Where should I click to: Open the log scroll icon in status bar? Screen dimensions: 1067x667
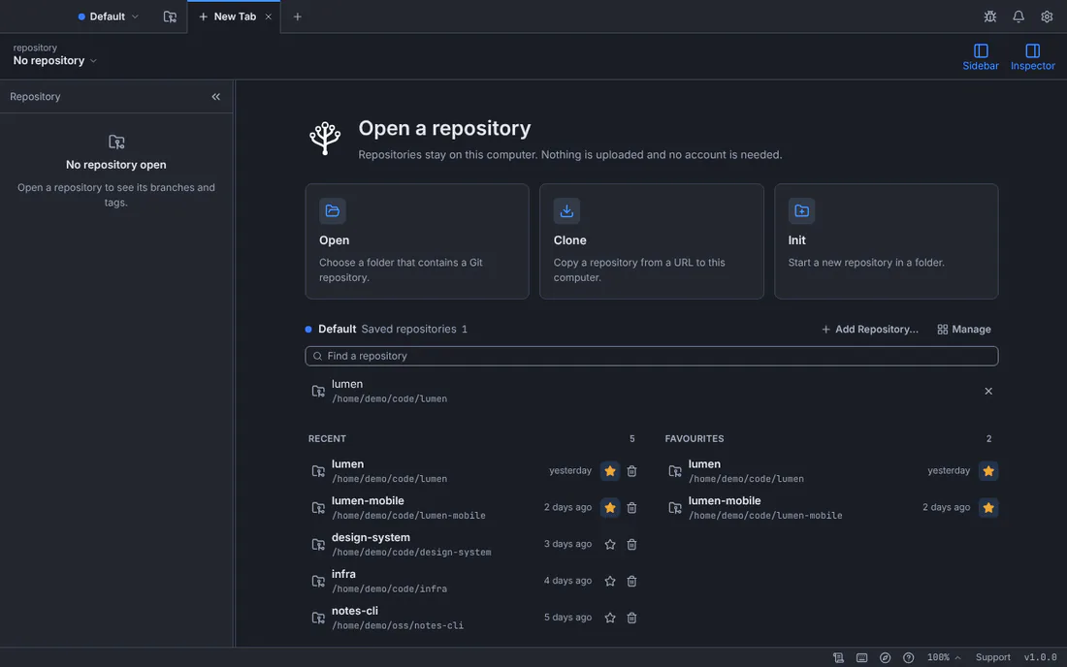[x=838, y=657]
